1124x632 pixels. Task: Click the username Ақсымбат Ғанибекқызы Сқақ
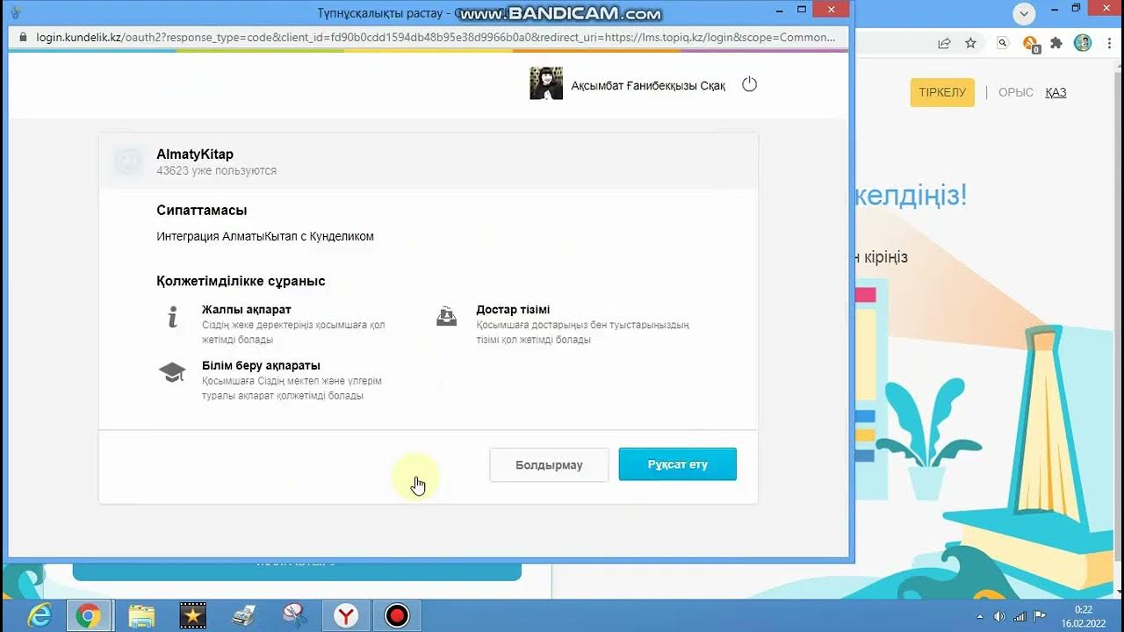point(648,85)
